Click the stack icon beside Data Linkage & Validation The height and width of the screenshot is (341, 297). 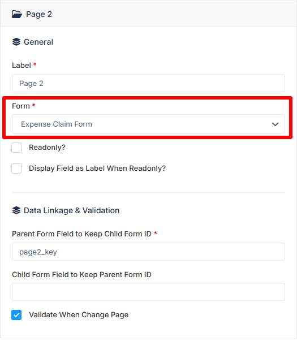16,210
